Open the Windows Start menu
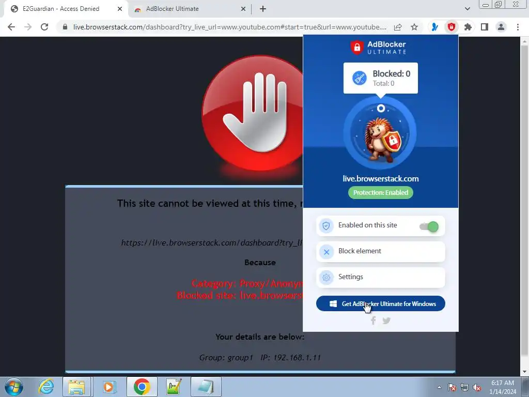Viewport: 529px width, 397px height. point(13,387)
